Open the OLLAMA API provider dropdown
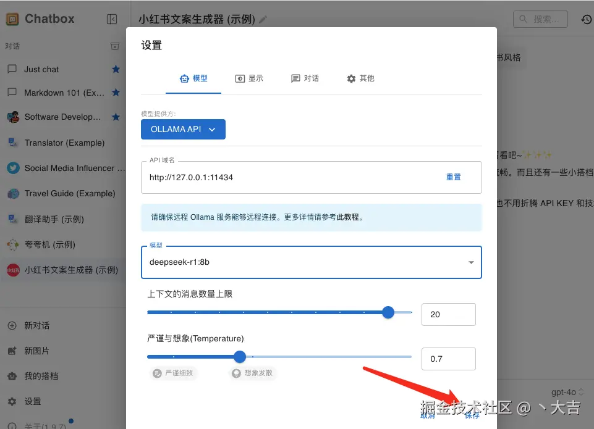594x429 pixels. click(x=183, y=130)
